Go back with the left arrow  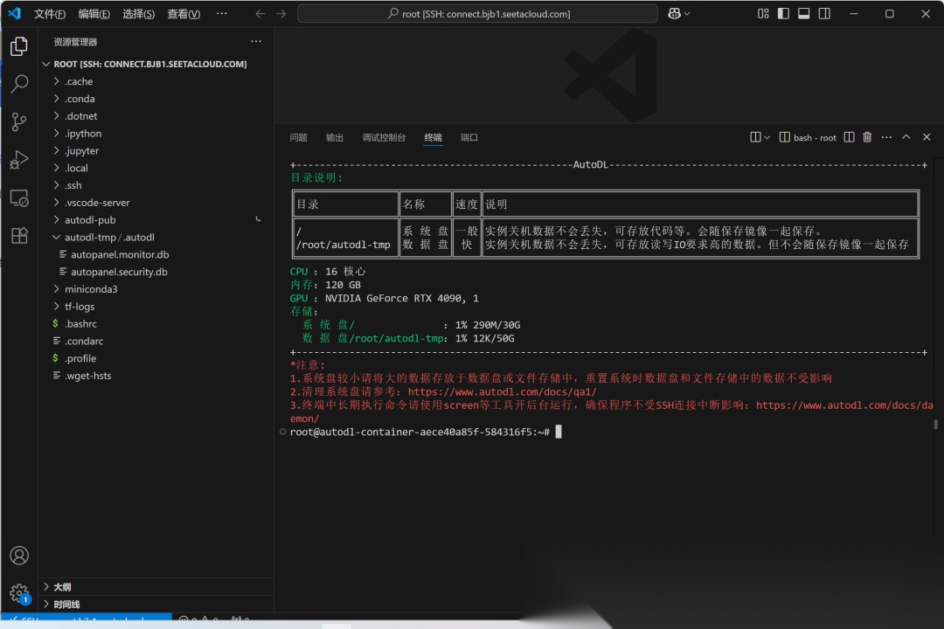[260, 13]
